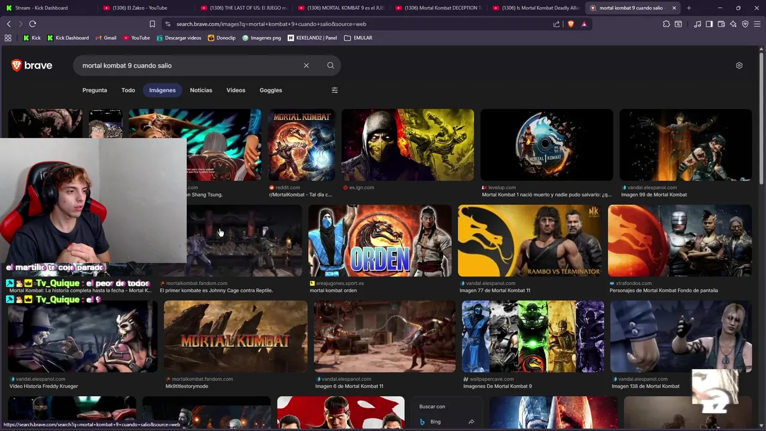Bookmark this page using the bookmark icon

tap(152, 24)
